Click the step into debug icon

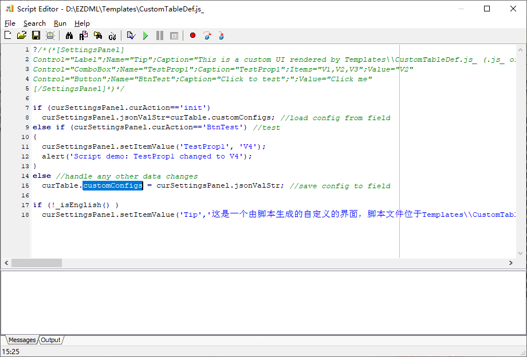click(x=221, y=35)
